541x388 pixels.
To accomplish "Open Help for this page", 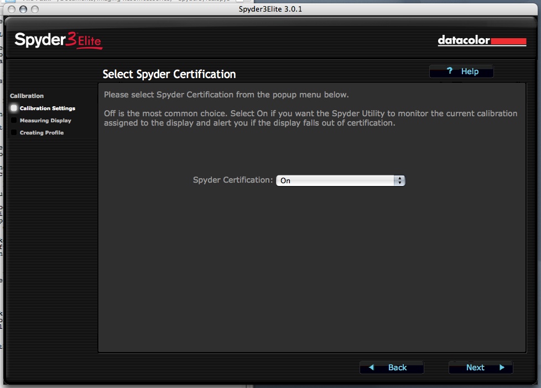I will click(x=461, y=71).
